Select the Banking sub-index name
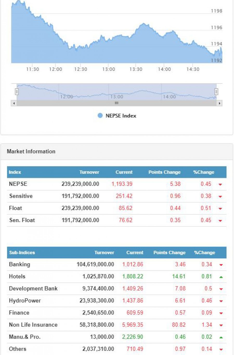Image resolution: width=234 pixels, height=355 pixels. [19, 264]
